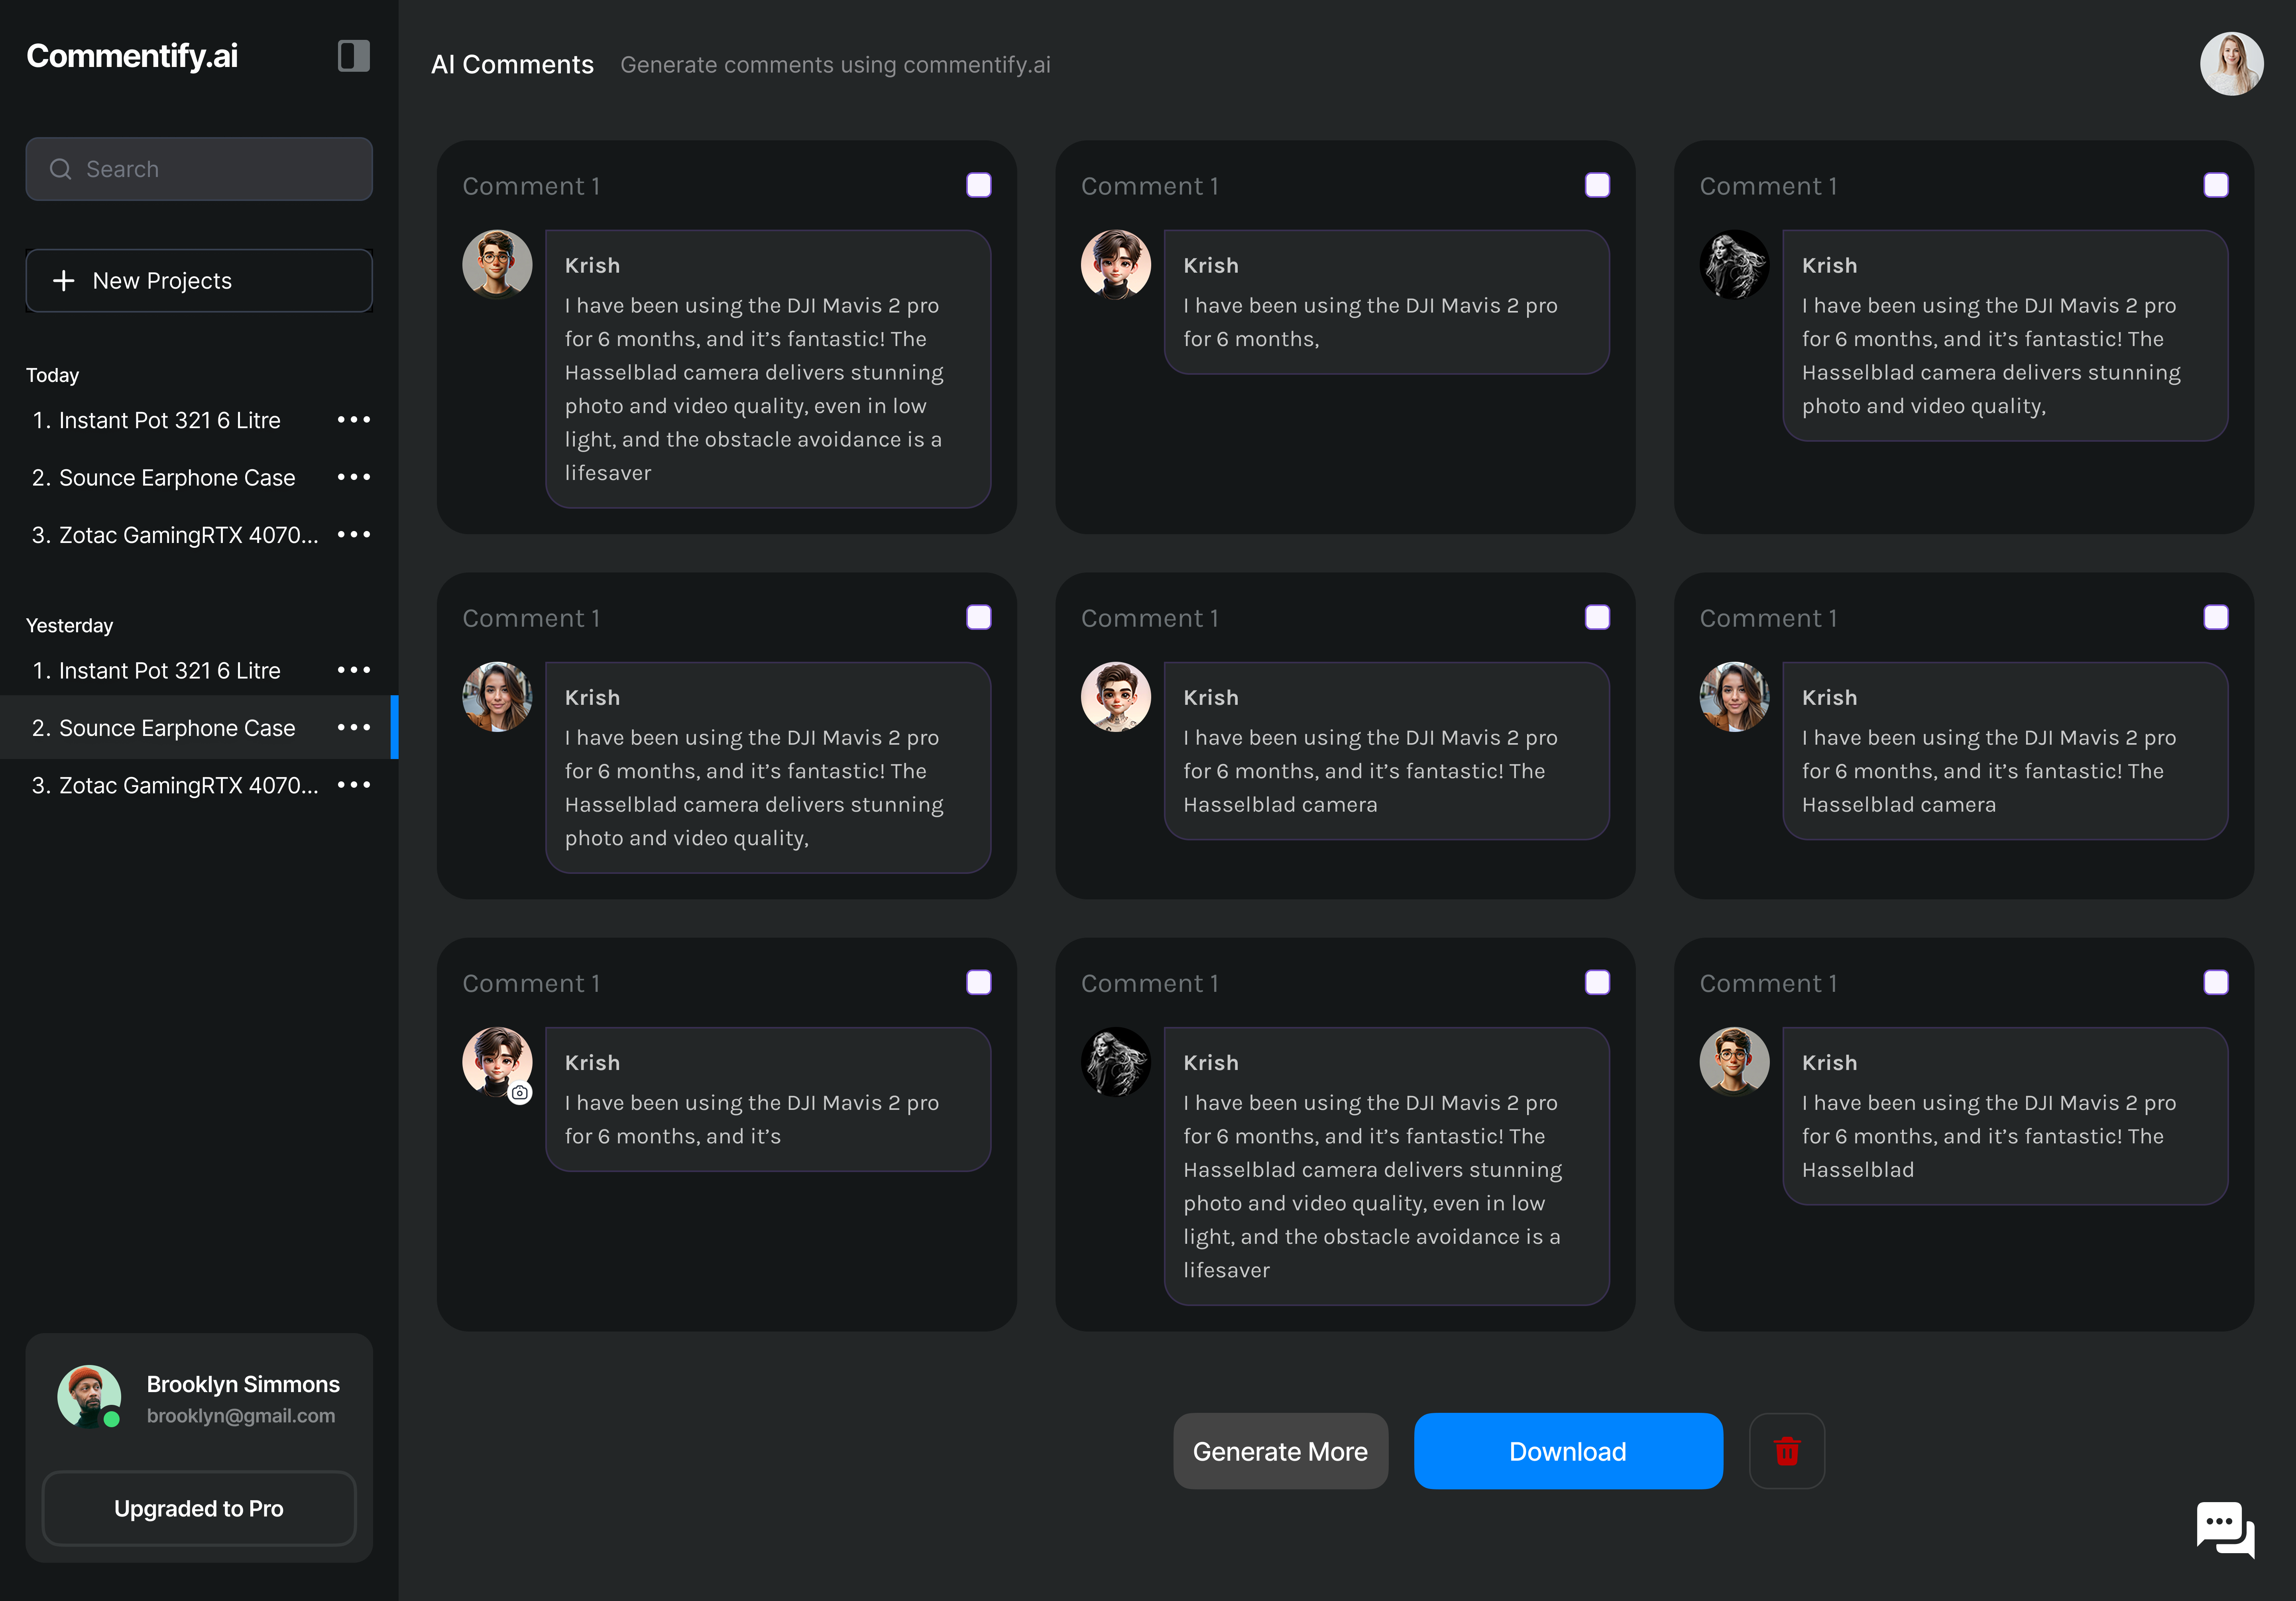The height and width of the screenshot is (1601, 2296).
Task: Show more options for Yesterday's Instant Pot project
Action: 354,670
